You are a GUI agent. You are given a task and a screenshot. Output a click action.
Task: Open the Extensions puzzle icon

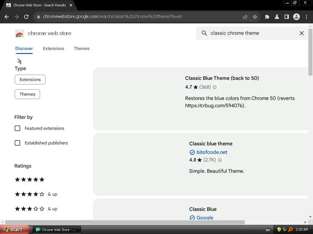267,17
